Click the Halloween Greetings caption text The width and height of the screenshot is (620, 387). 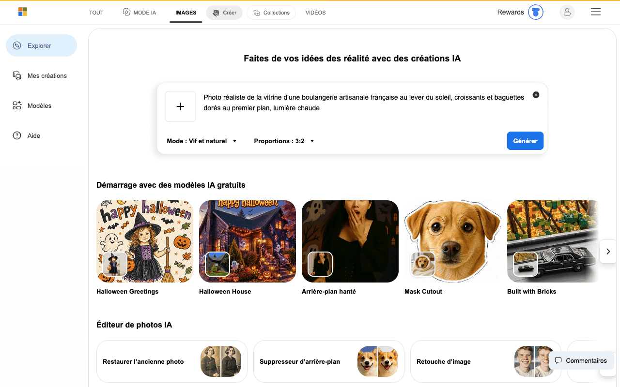click(x=127, y=292)
